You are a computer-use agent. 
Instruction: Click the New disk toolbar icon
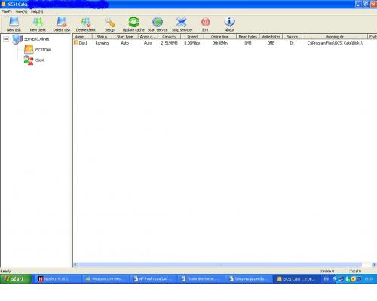pos(14,22)
